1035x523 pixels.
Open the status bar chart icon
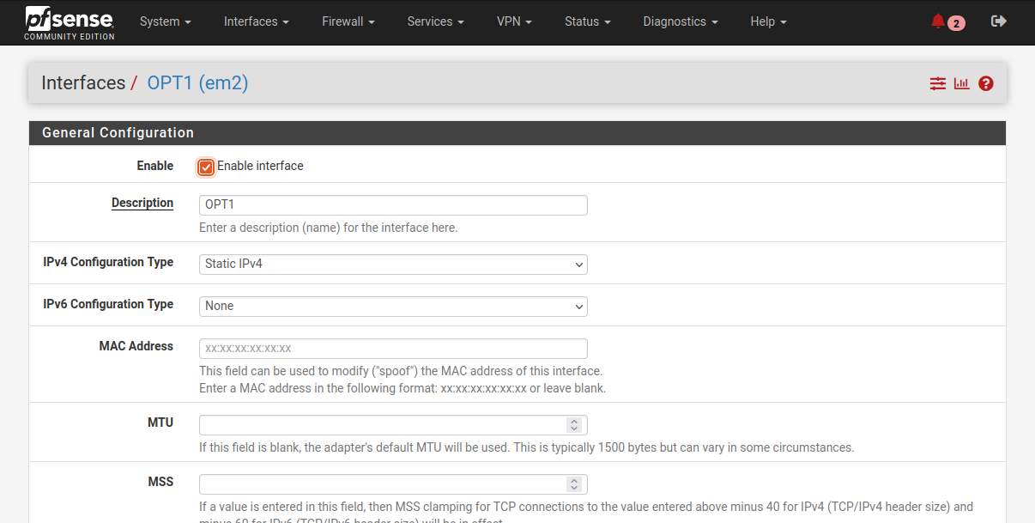coord(961,83)
